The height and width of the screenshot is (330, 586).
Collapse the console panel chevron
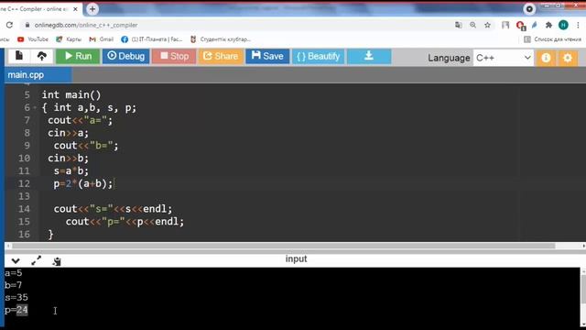pos(16,260)
